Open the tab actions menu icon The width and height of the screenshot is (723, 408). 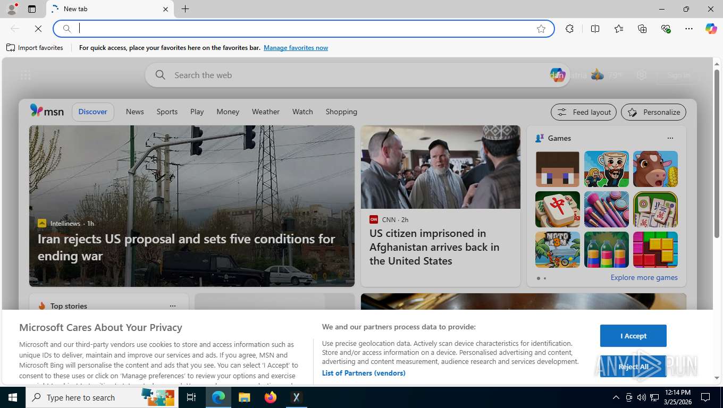pos(32,9)
